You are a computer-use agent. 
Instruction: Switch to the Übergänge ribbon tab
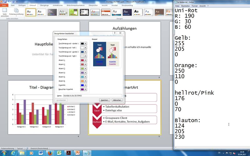tap(45, 5)
